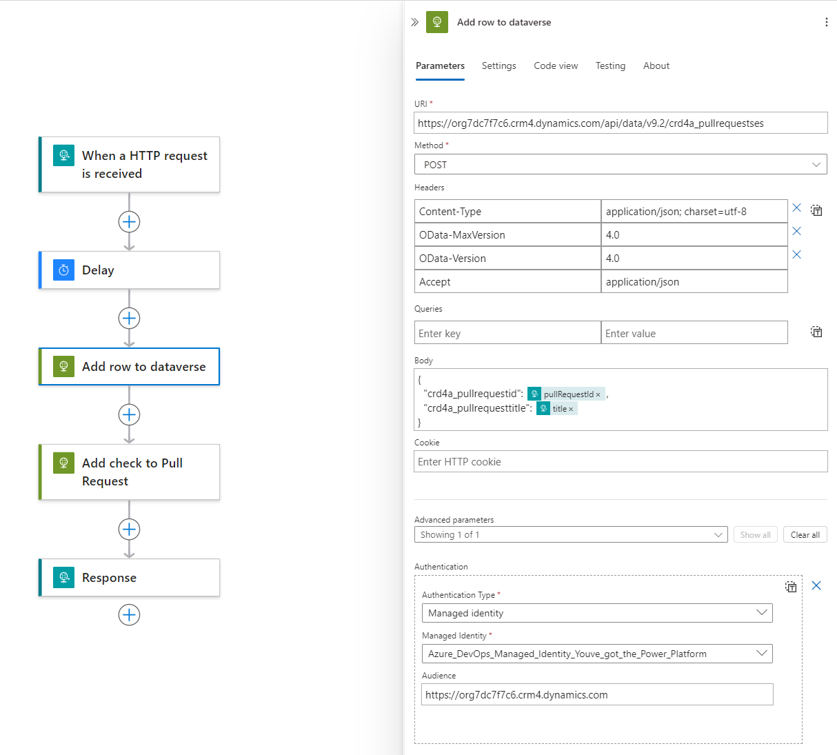Open the Testing tab
837x755 pixels.
[610, 66]
